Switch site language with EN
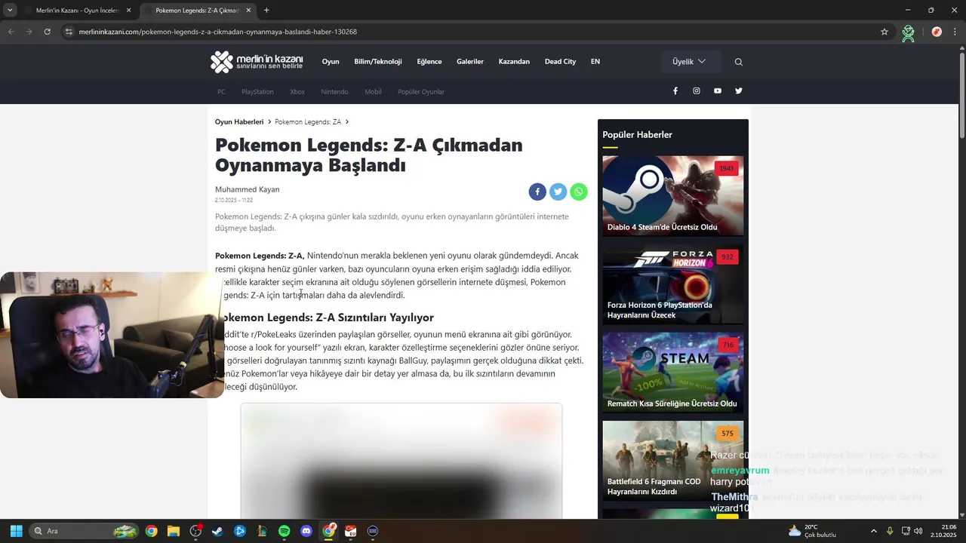Screen dimensions: 966x543 [595, 62]
